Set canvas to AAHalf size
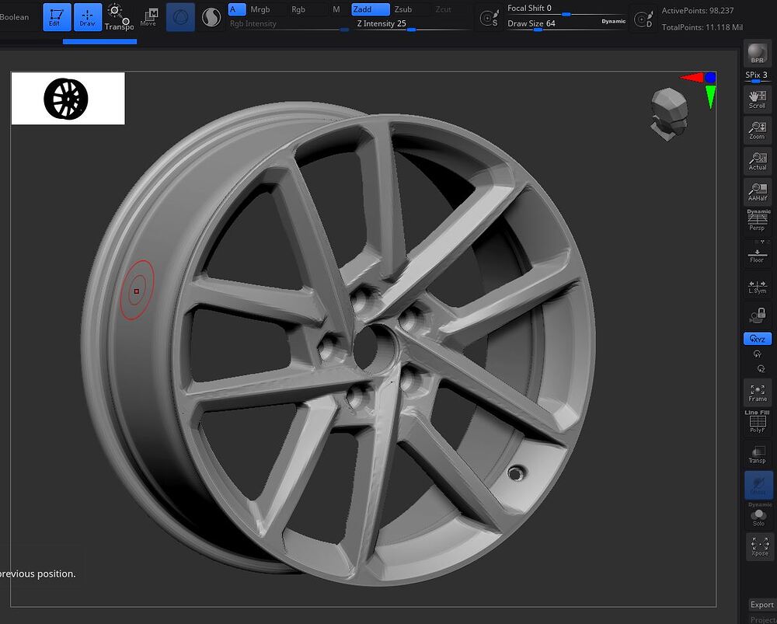The width and height of the screenshot is (777, 624). coord(757,192)
